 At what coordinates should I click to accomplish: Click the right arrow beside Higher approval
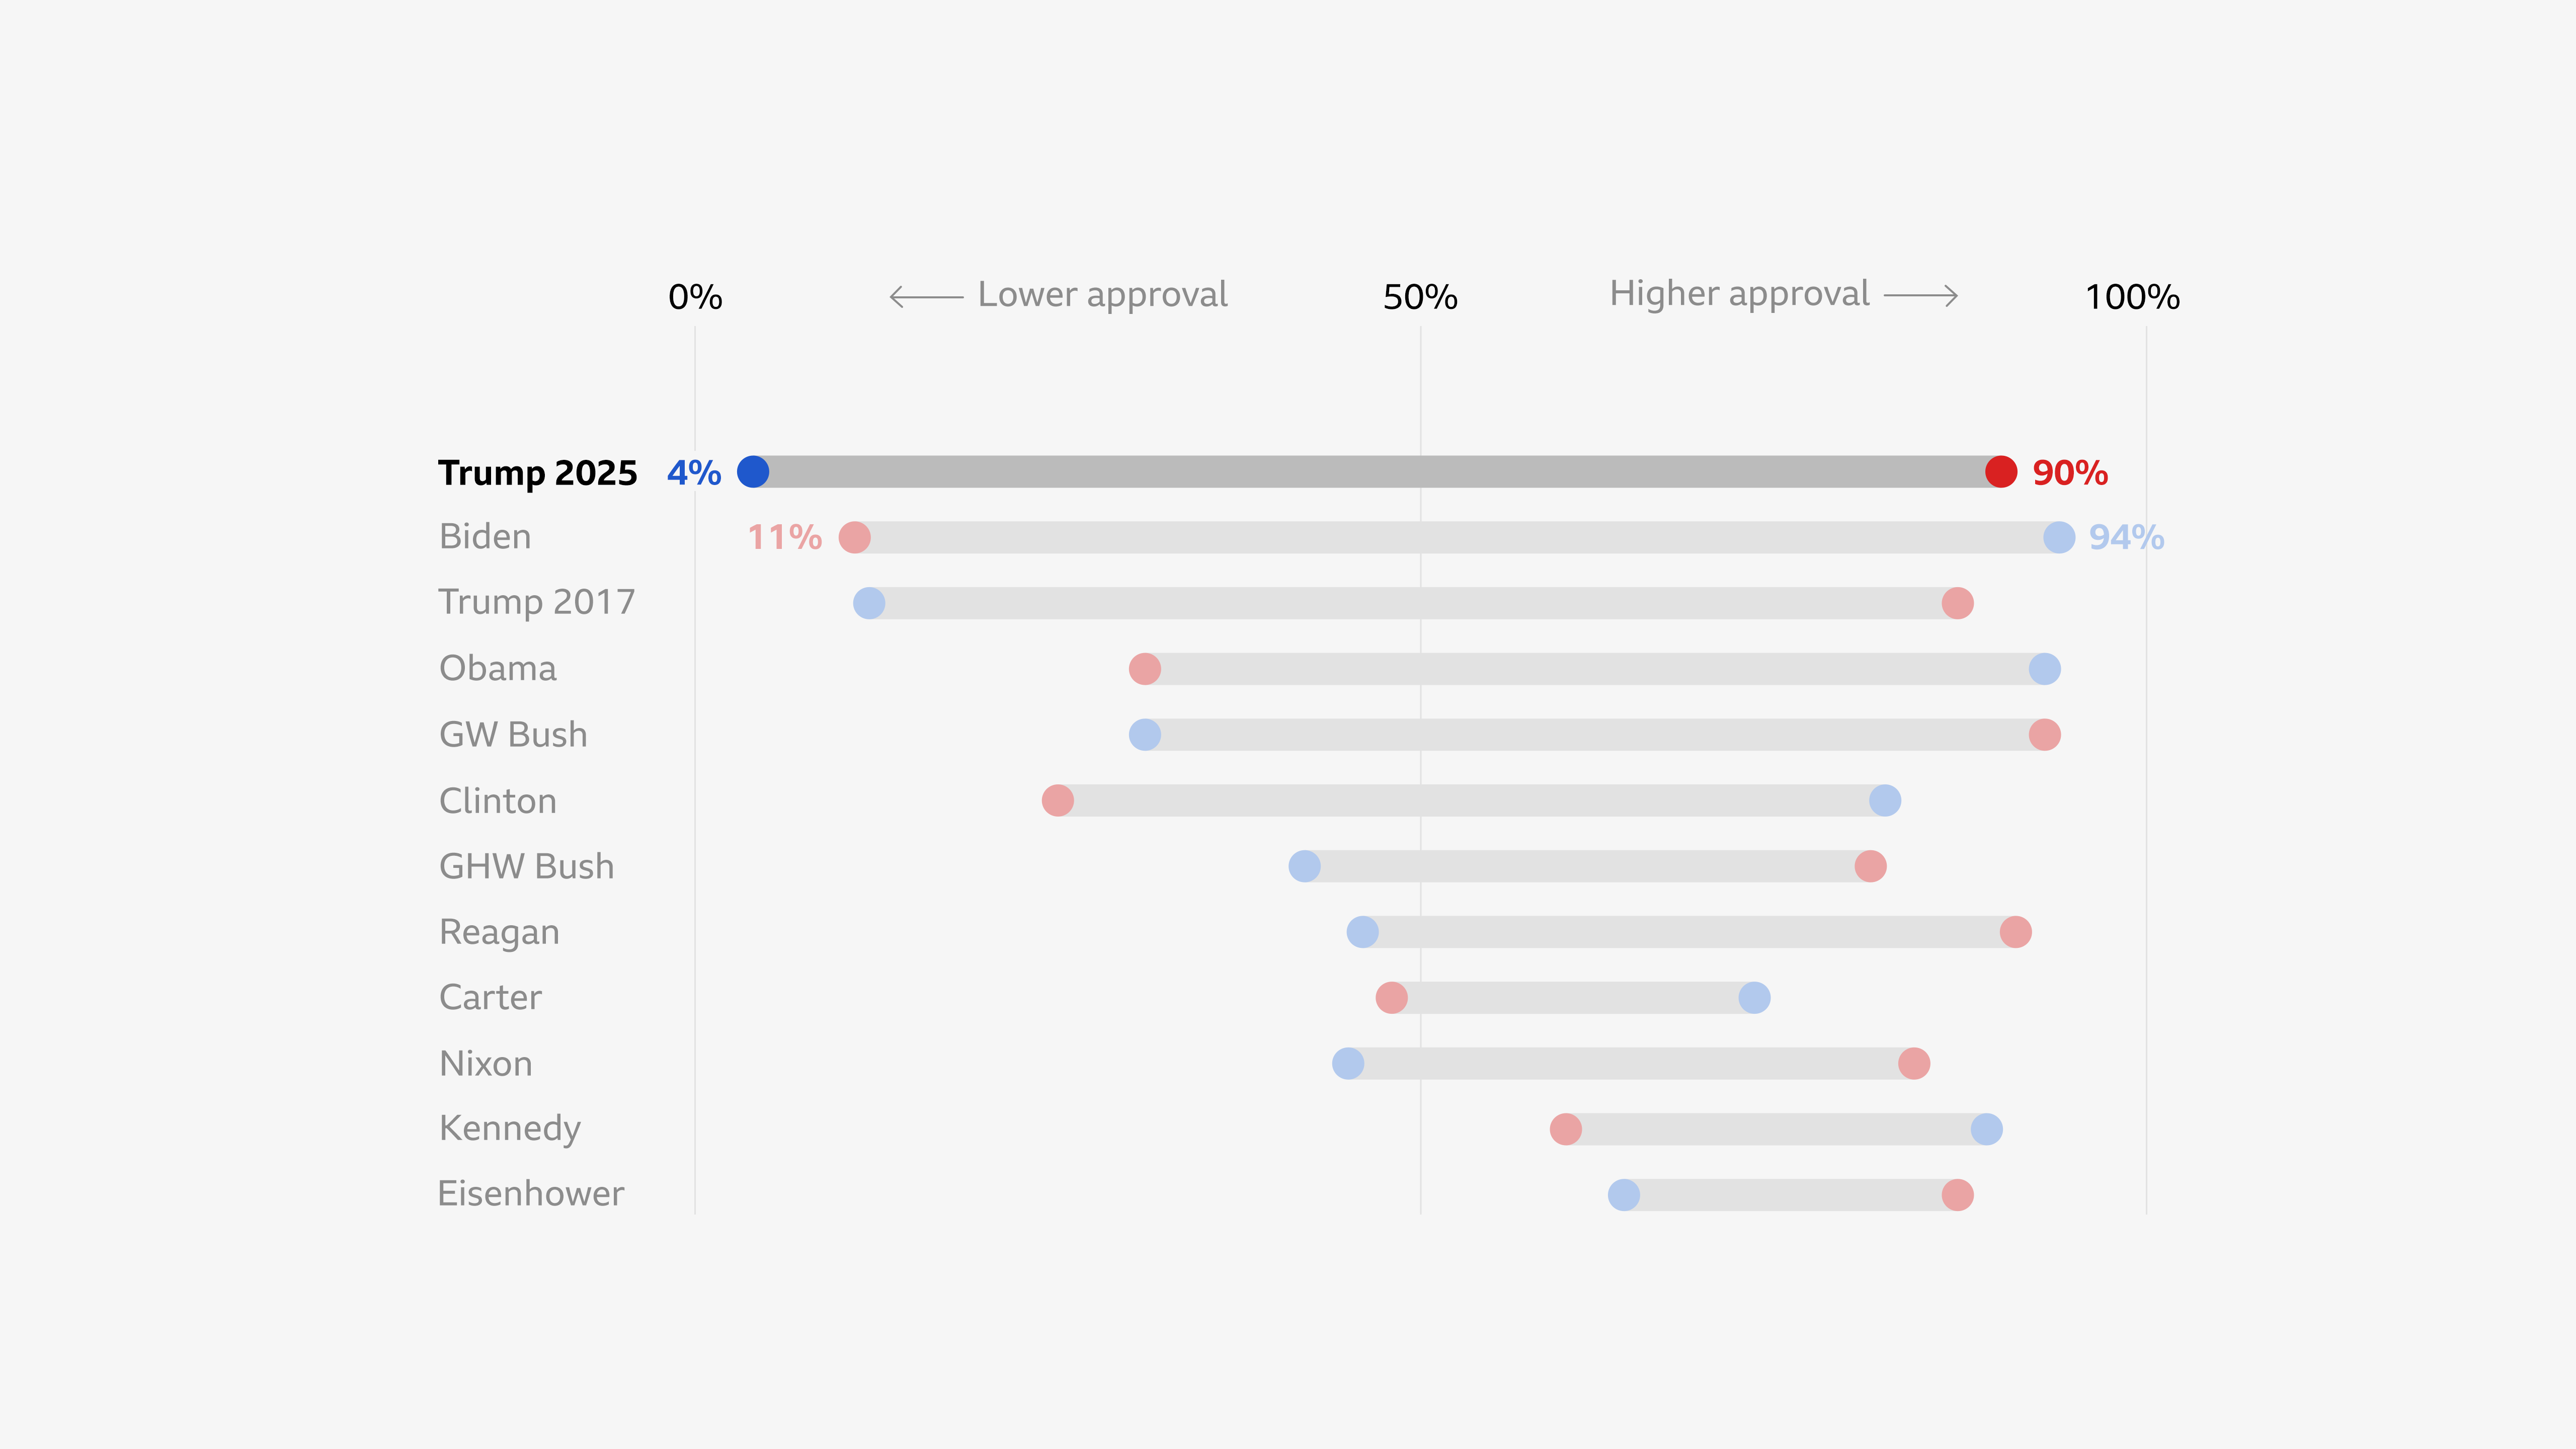[x=1921, y=296]
